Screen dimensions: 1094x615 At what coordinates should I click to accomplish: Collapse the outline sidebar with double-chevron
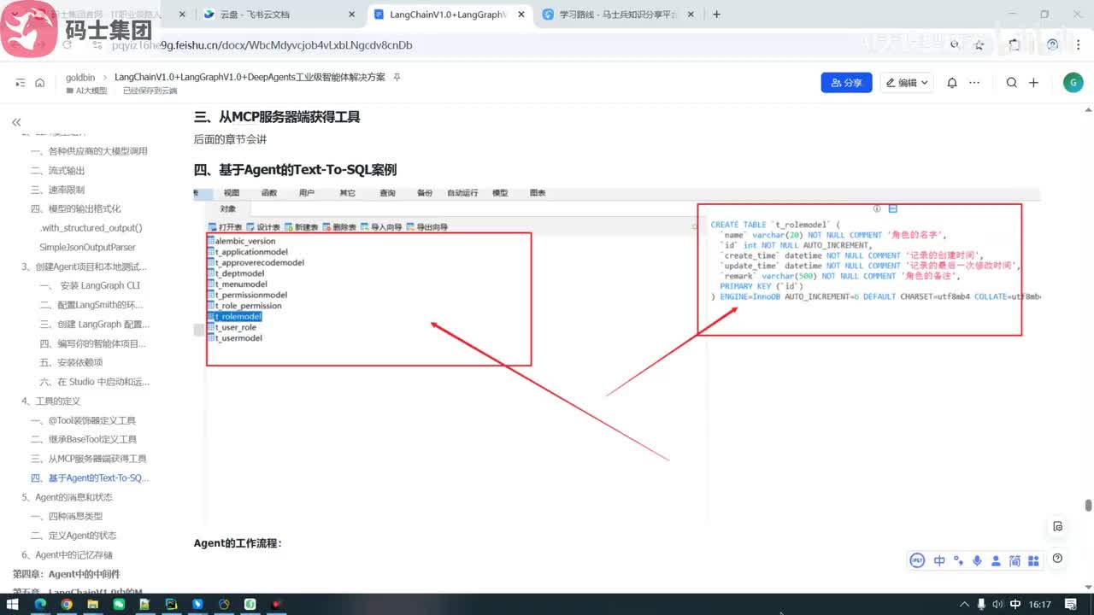pos(16,122)
